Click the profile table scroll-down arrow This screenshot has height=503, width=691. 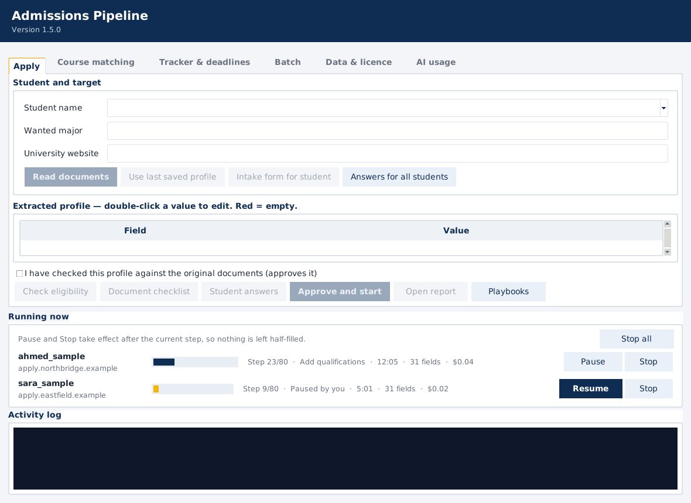point(667,252)
